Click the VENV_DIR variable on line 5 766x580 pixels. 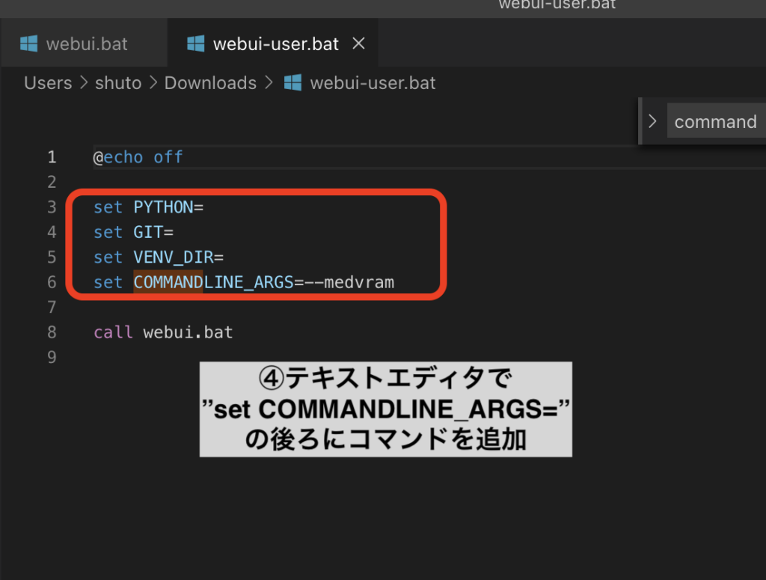(x=174, y=257)
